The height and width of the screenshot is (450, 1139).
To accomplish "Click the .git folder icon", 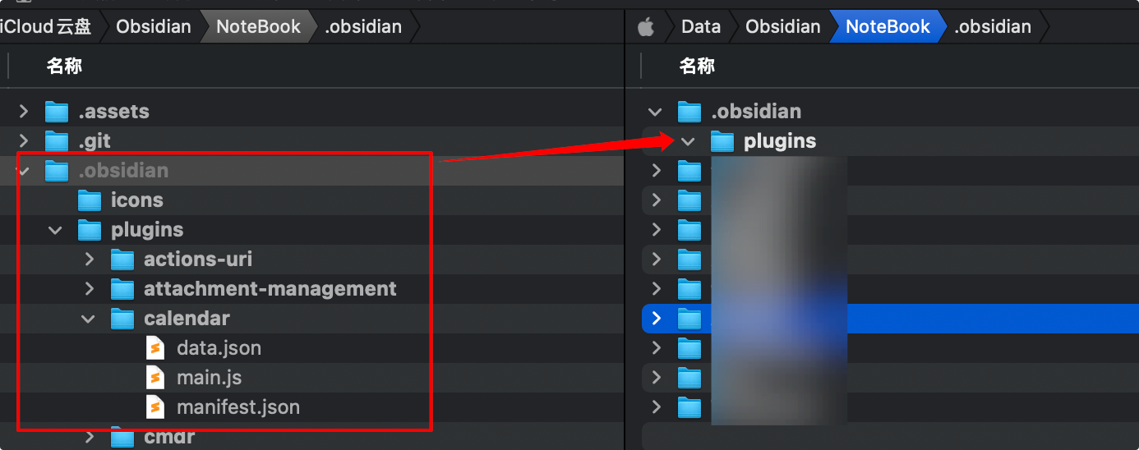I will [x=57, y=141].
